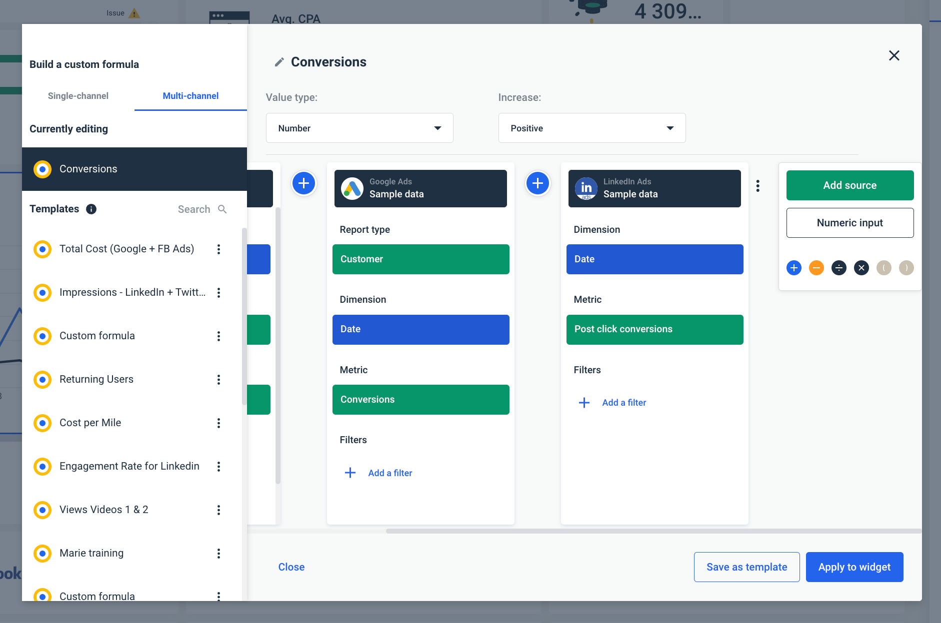Click the subtraction operator icon
Viewport: 941px width, 623px height.
coord(816,268)
